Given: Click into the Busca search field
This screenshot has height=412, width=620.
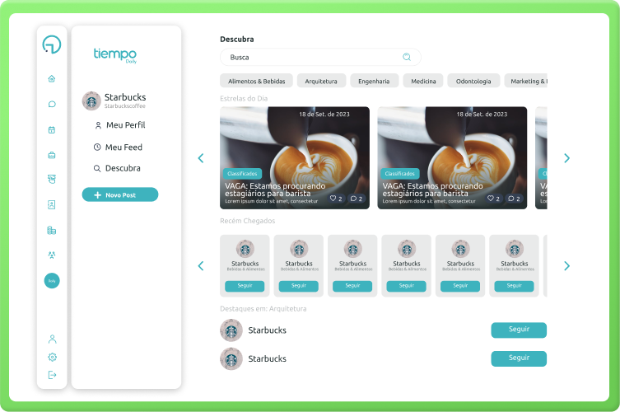Looking at the screenshot, I should click(x=313, y=57).
